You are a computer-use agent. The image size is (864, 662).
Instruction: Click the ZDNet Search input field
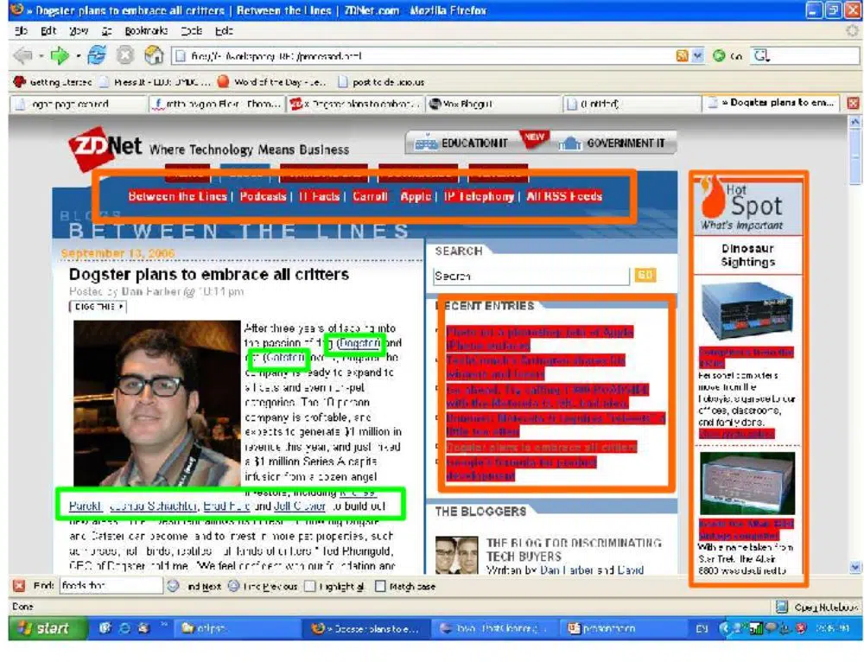(530, 277)
